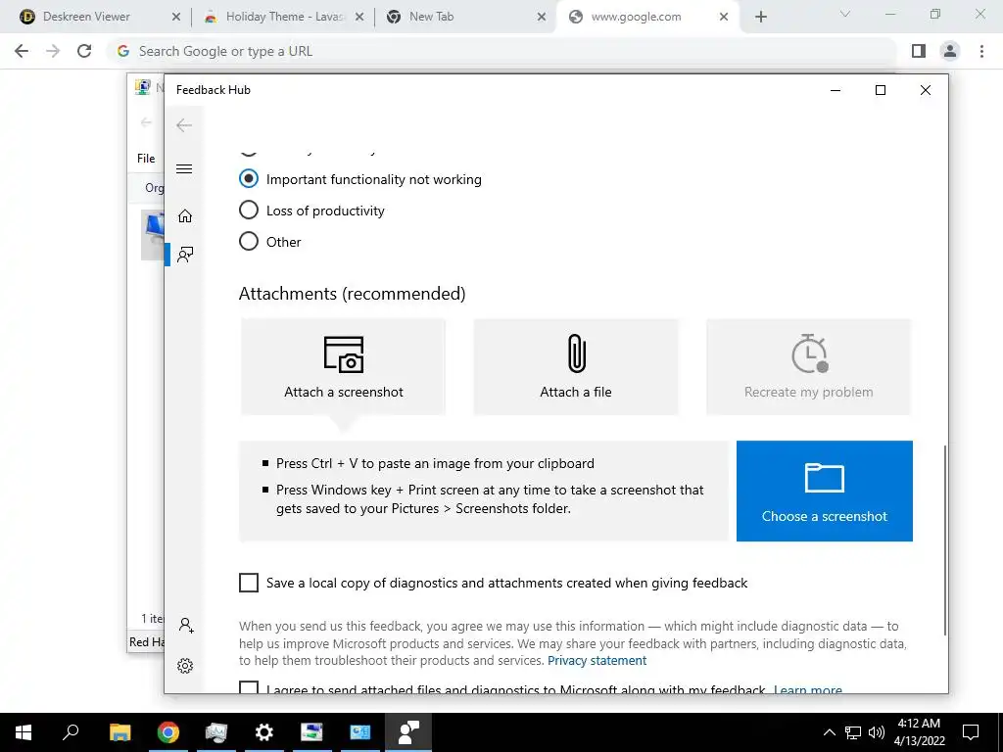Open Feedback Hub sign-in account icon
Screen dimensions: 1003x752
(186, 625)
